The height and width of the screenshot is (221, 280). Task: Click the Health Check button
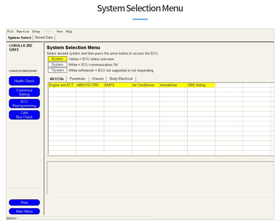[24, 81]
